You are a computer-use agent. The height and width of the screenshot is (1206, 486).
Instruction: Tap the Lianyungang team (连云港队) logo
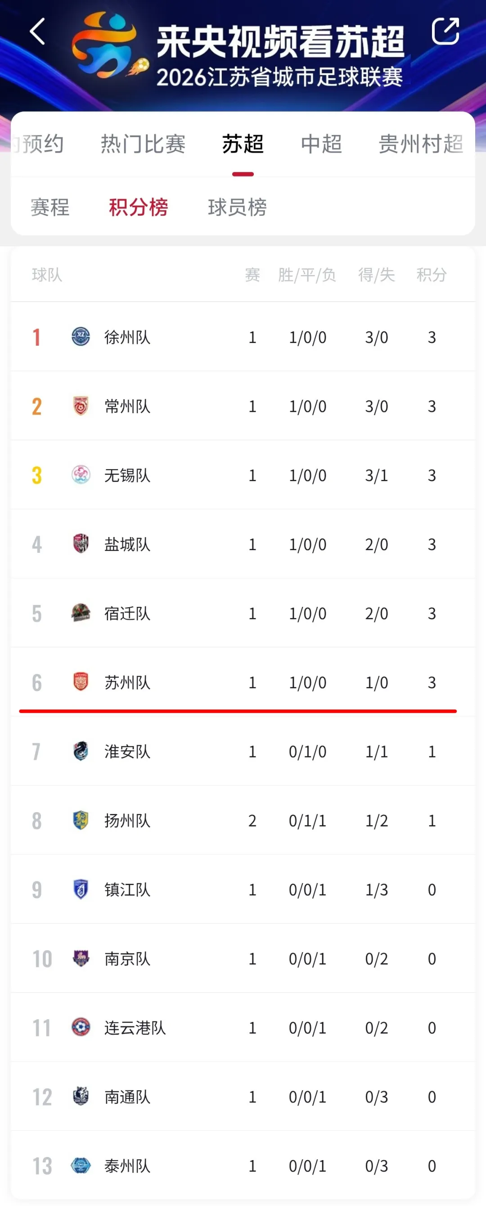(x=81, y=1027)
